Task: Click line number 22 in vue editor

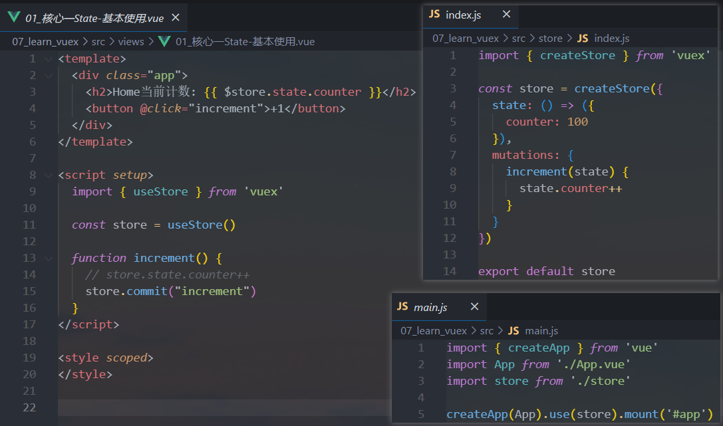Action: [x=29, y=407]
